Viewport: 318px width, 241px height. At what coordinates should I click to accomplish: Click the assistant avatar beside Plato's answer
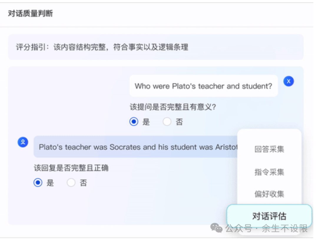(23, 142)
